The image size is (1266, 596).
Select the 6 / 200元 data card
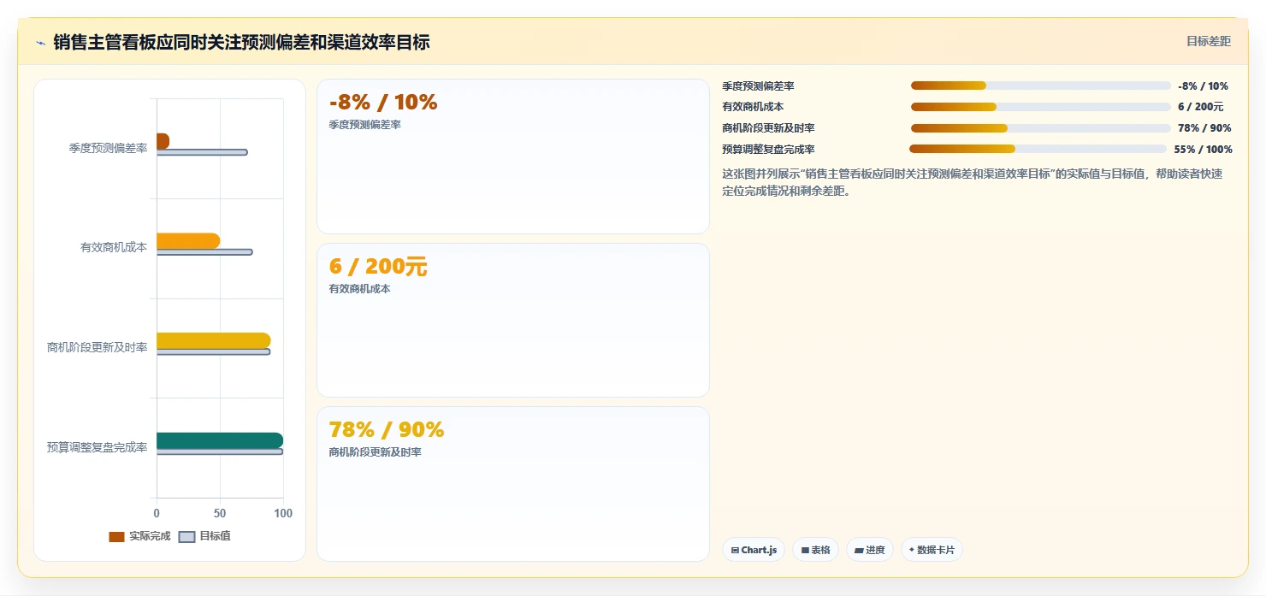[513, 320]
